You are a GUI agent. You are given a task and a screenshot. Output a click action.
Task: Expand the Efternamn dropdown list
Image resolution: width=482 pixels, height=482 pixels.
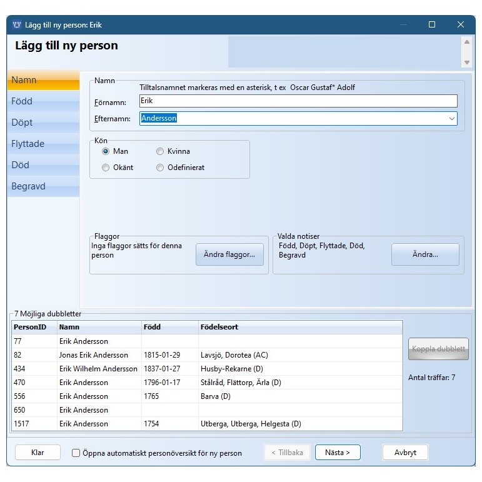pos(451,118)
